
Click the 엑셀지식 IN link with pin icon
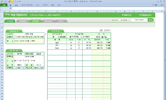(127, 15)
